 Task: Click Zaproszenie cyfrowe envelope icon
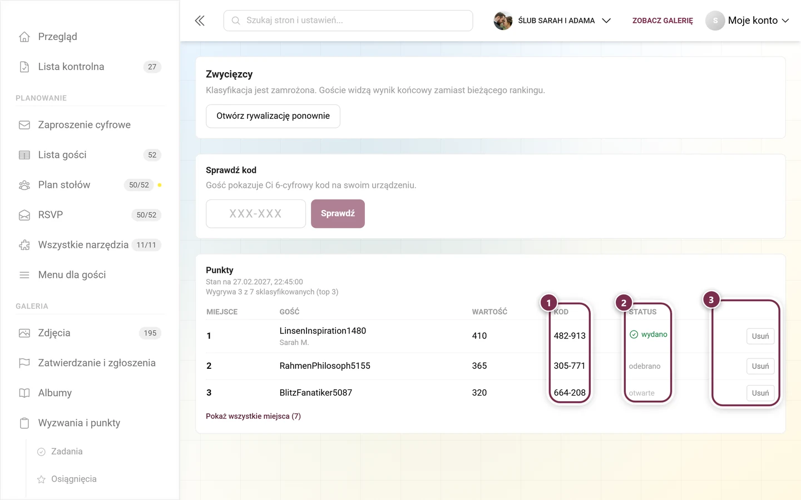click(x=24, y=125)
